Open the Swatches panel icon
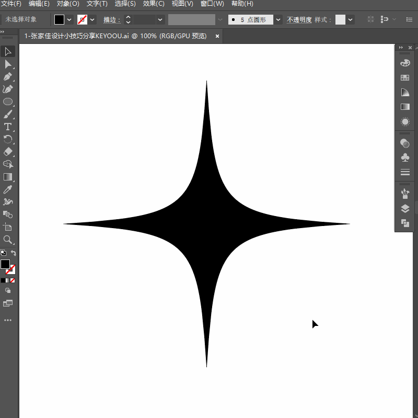418x418 pixels. click(x=405, y=77)
